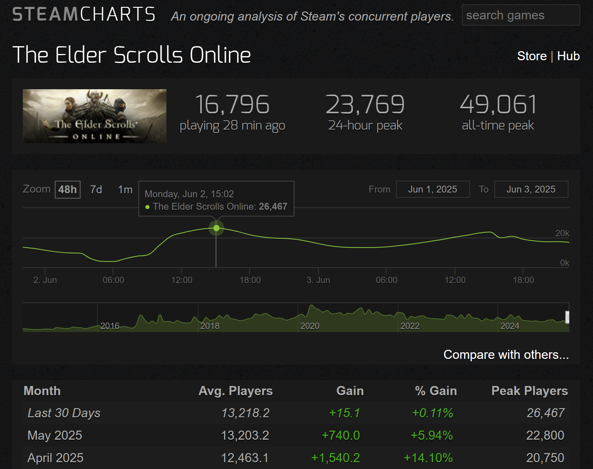Click the +0.11% gain percentage
593x469 pixels.
click(432, 413)
